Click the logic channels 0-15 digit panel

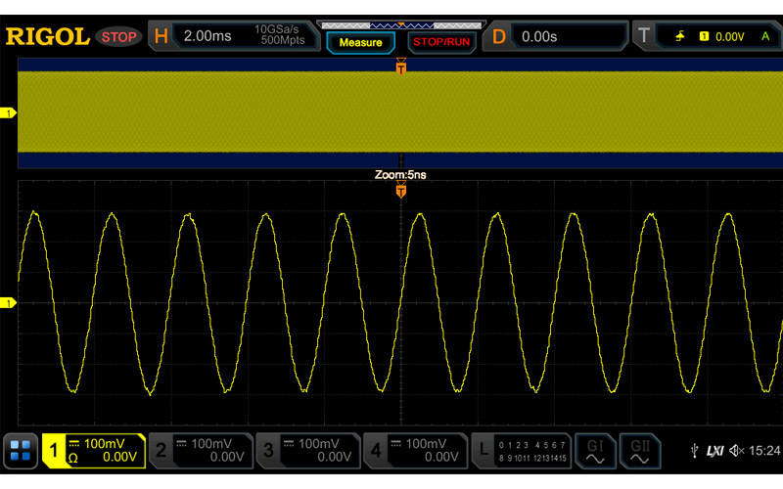pos(532,451)
